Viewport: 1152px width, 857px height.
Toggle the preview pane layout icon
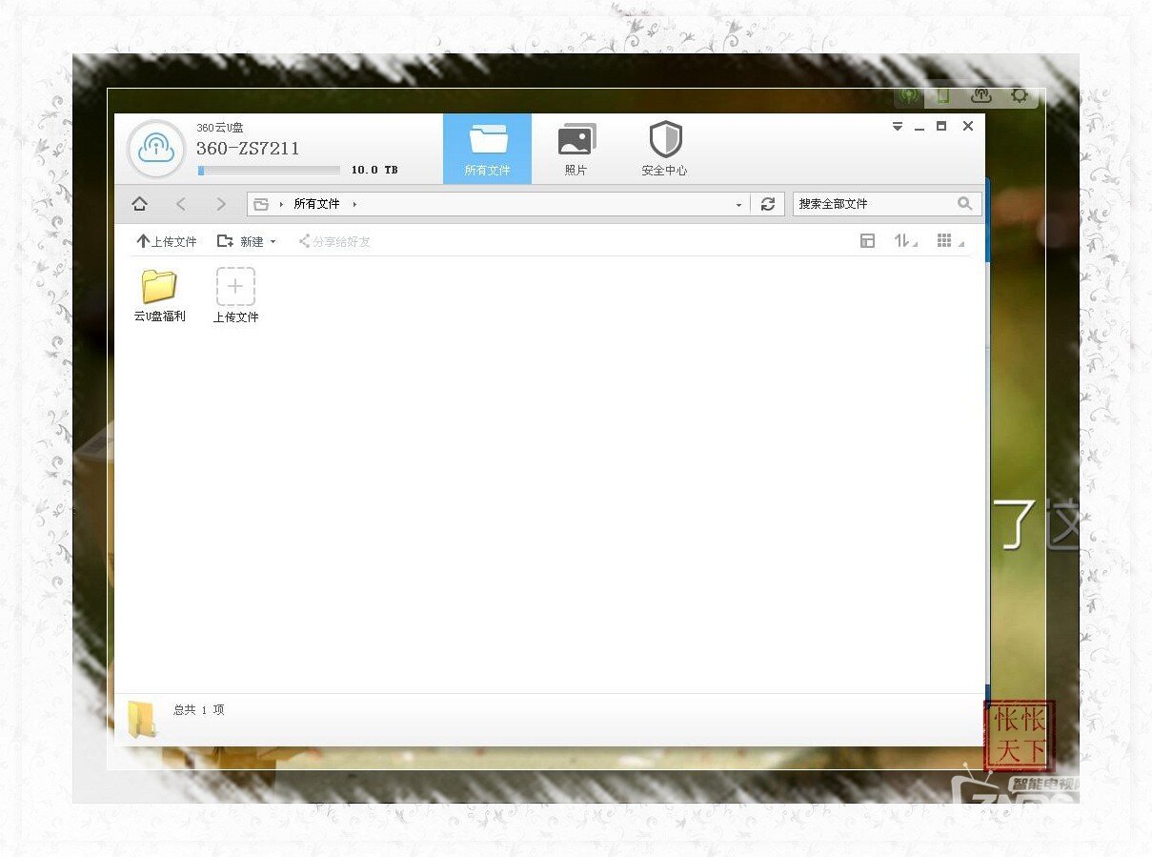click(x=867, y=241)
